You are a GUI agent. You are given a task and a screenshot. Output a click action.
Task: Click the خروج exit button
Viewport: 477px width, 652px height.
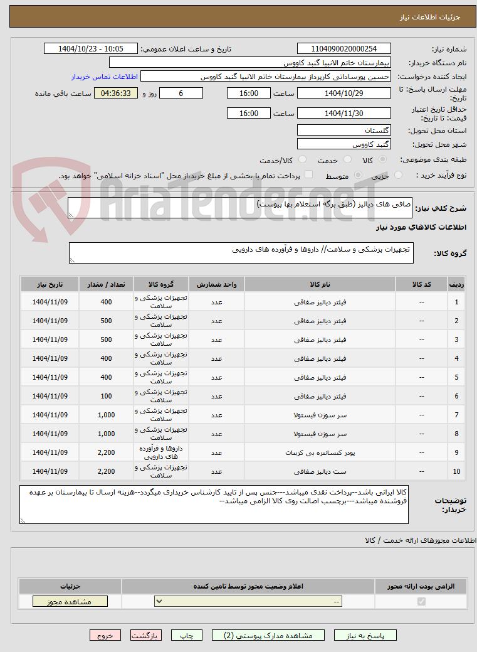[105, 635]
